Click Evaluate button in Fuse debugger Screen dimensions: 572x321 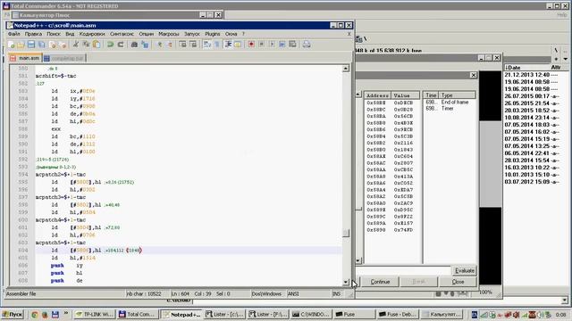[465, 271]
